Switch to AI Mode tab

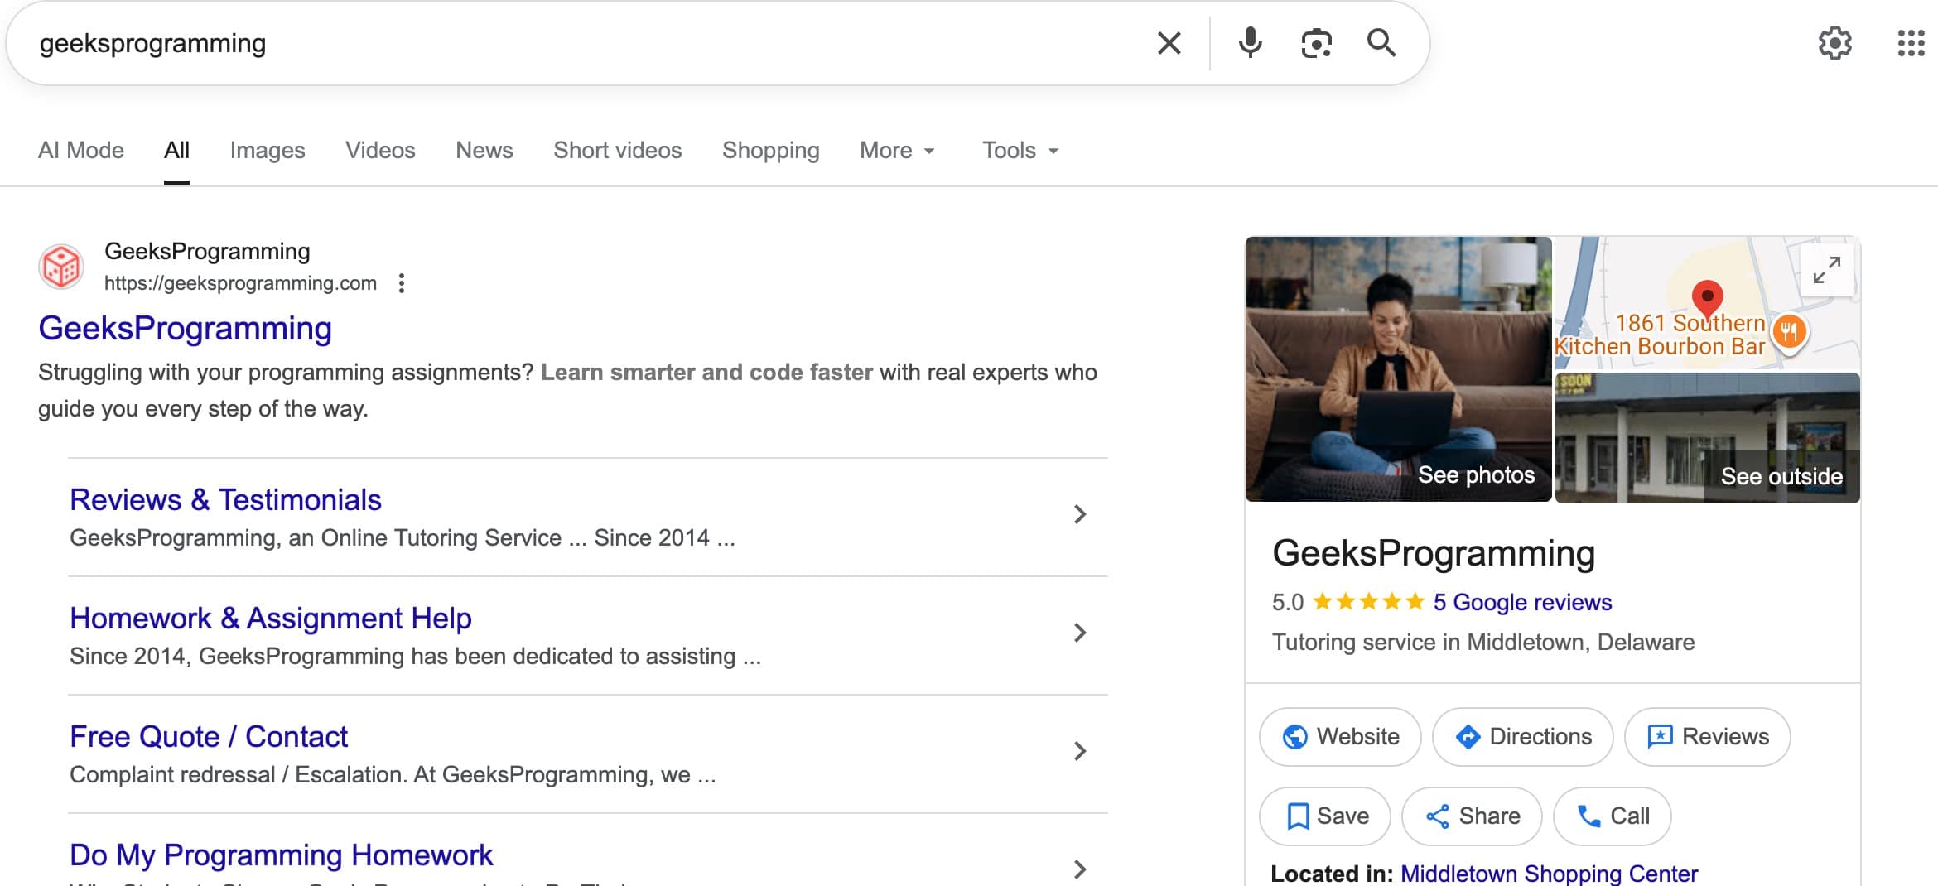[81, 150]
